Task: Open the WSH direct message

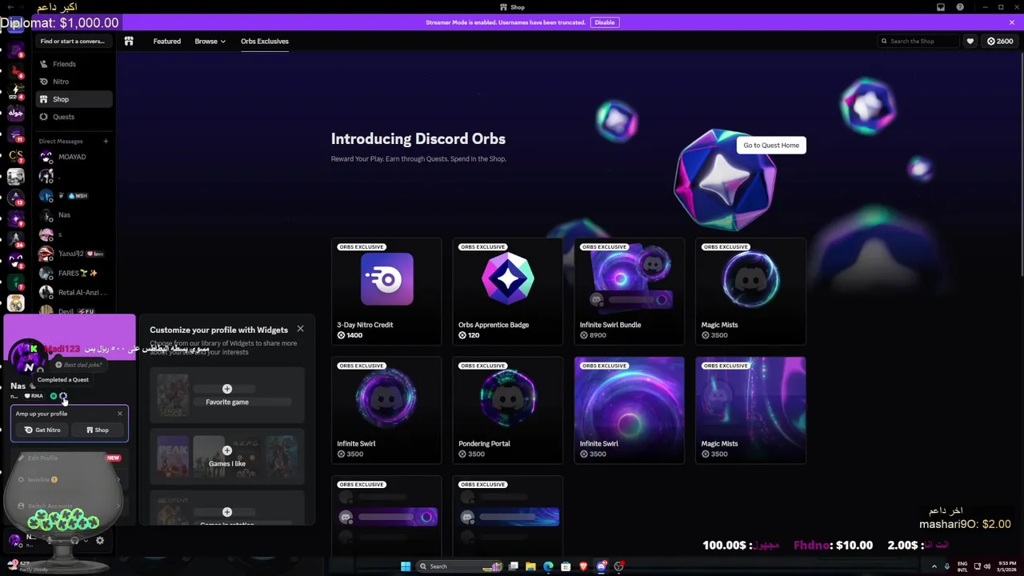Action: coord(74,195)
